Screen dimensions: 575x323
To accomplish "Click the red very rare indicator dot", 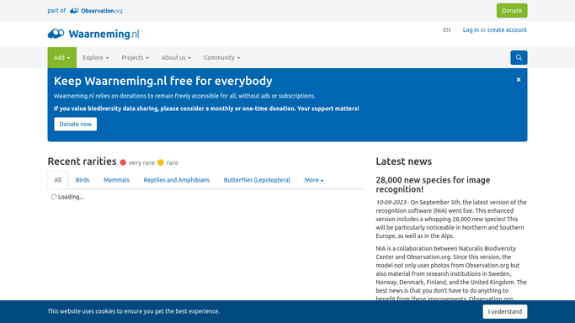I will coord(123,162).
